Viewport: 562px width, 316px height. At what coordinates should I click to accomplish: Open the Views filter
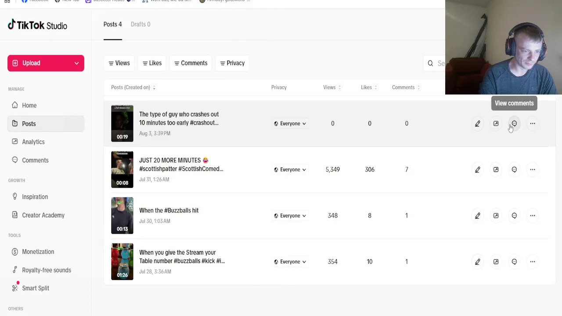click(x=119, y=63)
